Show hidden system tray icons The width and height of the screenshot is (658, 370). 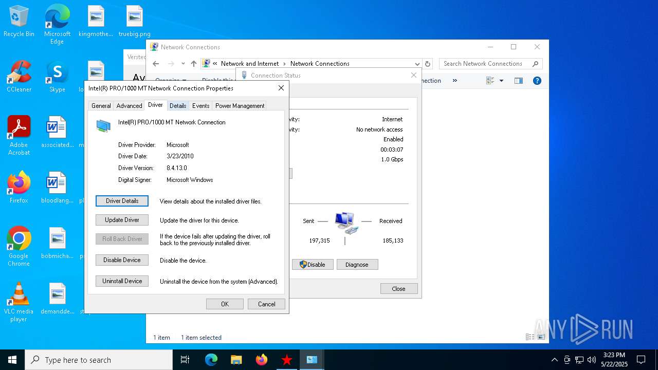(554, 360)
